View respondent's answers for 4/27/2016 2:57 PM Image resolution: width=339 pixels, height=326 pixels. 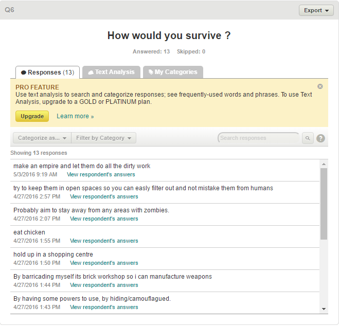(x=104, y=196)
